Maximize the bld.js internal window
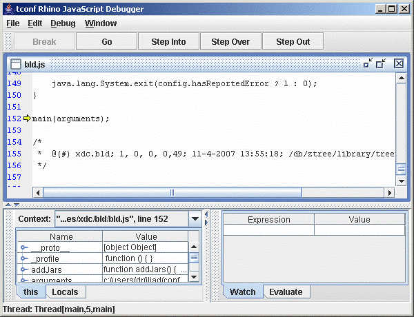The width and height of the screenshot is (414, 317). tap(380, 63)
